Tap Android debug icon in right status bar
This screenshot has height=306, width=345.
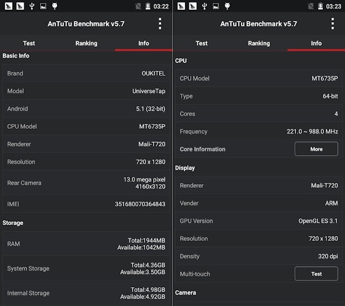pyautogui.click(x=227, y=6)
